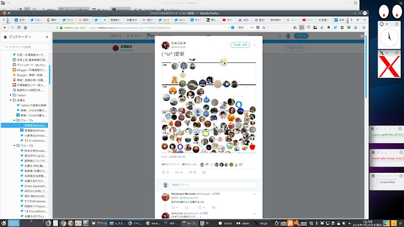This screenshot has height=227, width=404.
Task: List all tabs dropdown arrow
Action: (364, 20)
